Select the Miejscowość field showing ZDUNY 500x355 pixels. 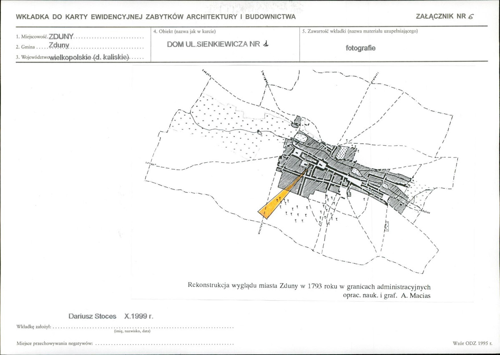(80, 36)
